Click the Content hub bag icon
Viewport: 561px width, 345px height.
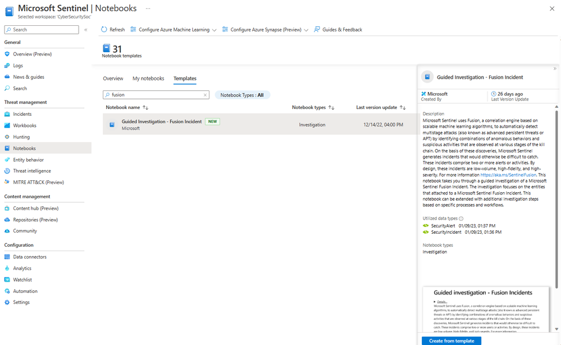(7, 208)
